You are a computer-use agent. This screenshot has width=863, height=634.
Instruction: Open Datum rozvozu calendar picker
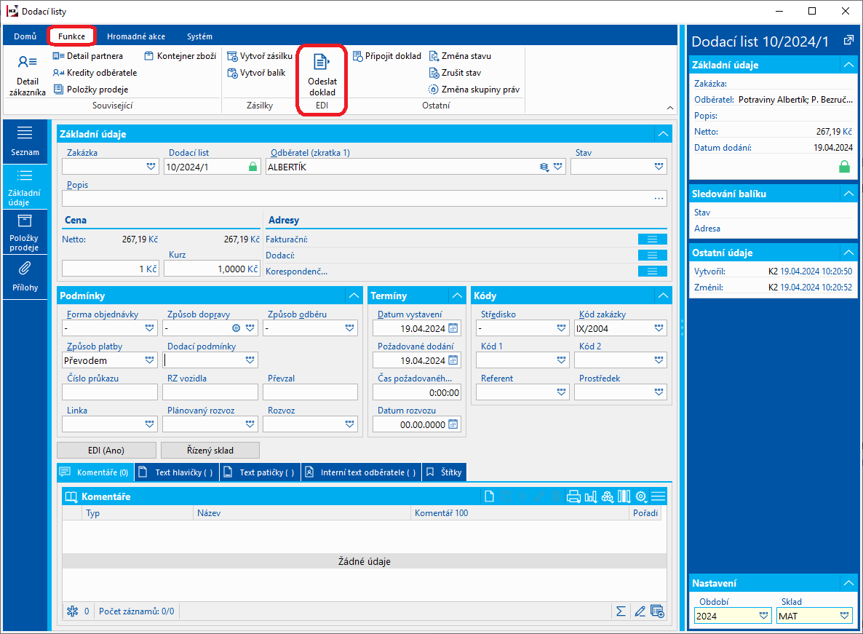453,424
